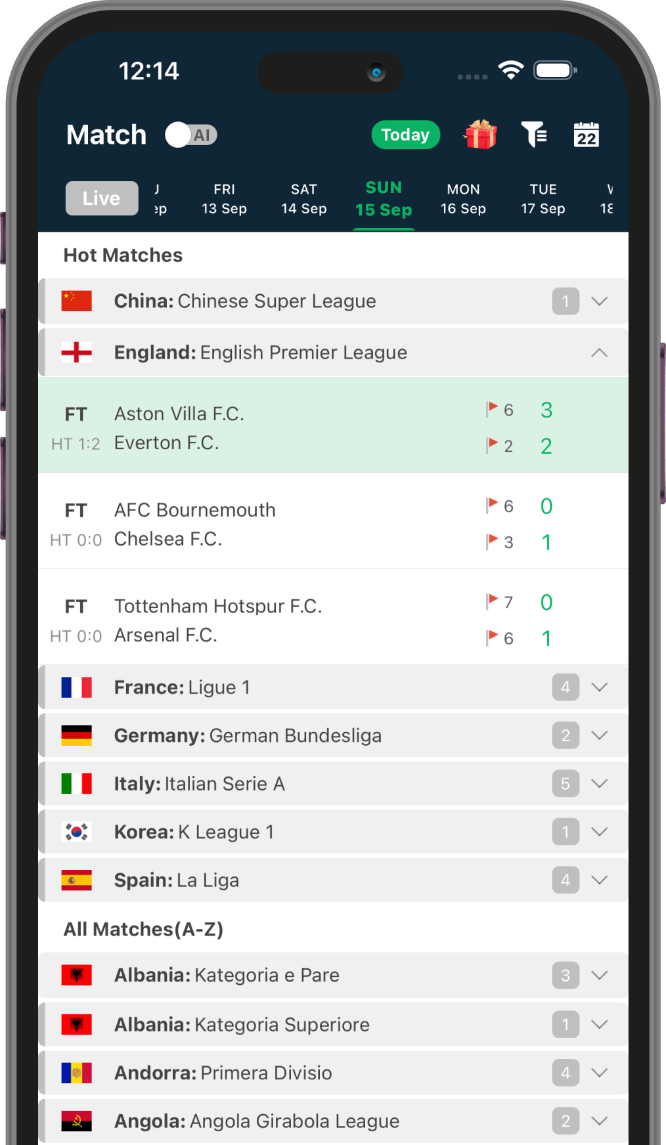Tap the Korea flag icon
This screenshot has width=666, height=1145.
[x=76, y=832]
